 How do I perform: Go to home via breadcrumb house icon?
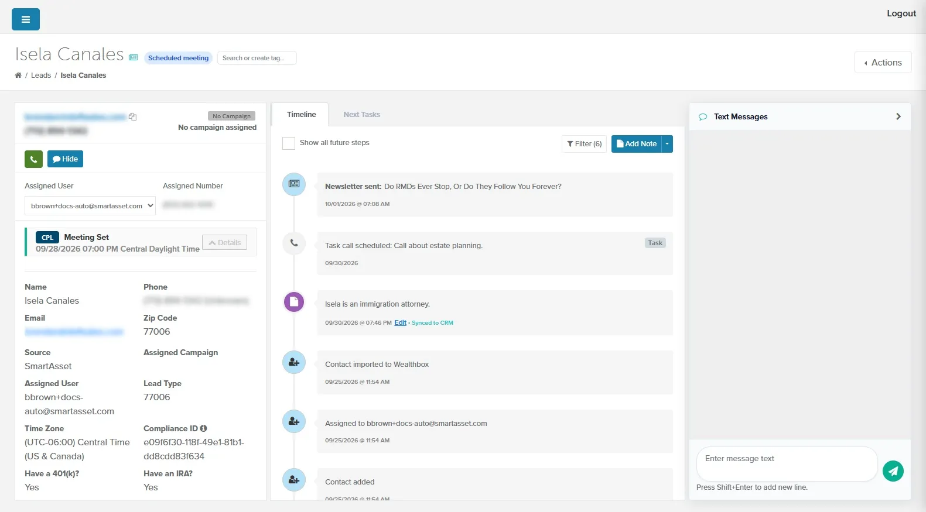click(18, 75)
